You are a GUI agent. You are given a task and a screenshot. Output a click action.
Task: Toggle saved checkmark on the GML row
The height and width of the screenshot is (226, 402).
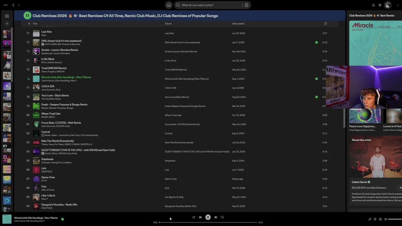pos(317,42)
